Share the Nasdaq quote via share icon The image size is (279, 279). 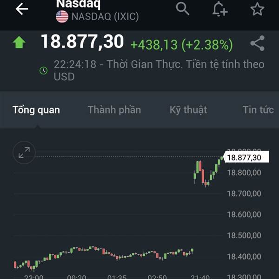coord(258,43)
